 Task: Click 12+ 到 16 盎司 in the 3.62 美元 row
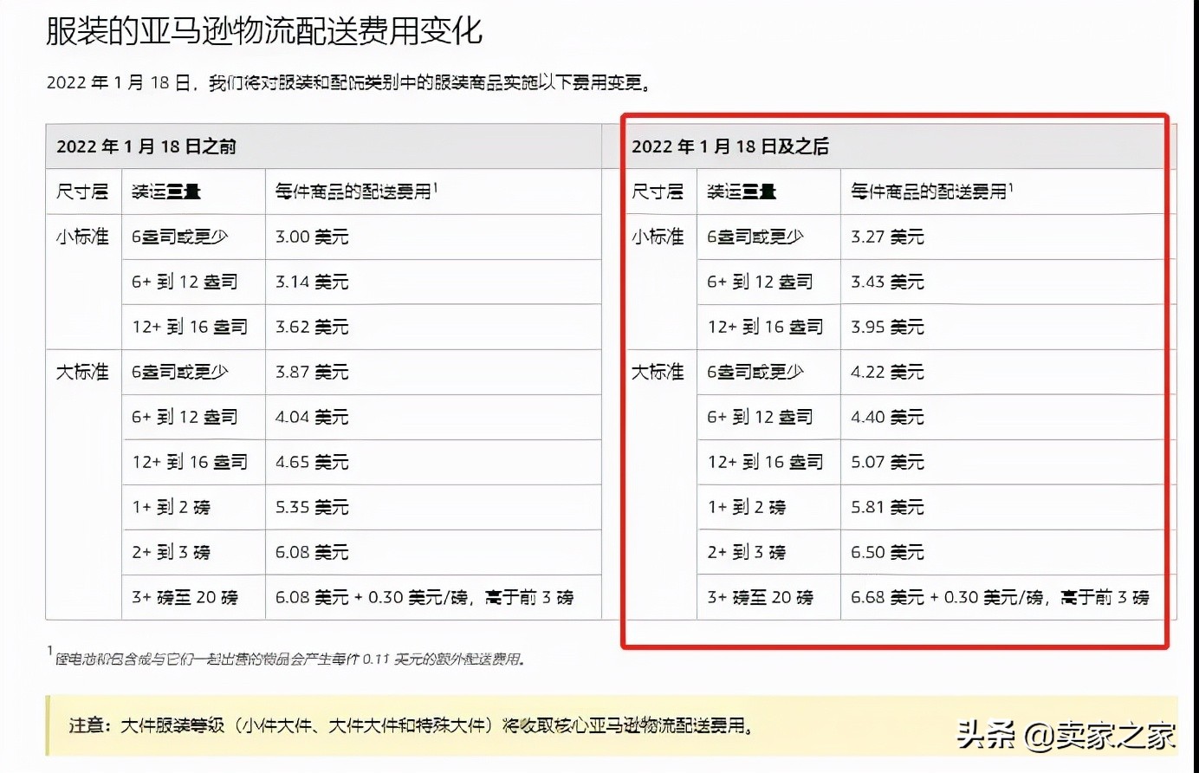(x=190, y=327)
